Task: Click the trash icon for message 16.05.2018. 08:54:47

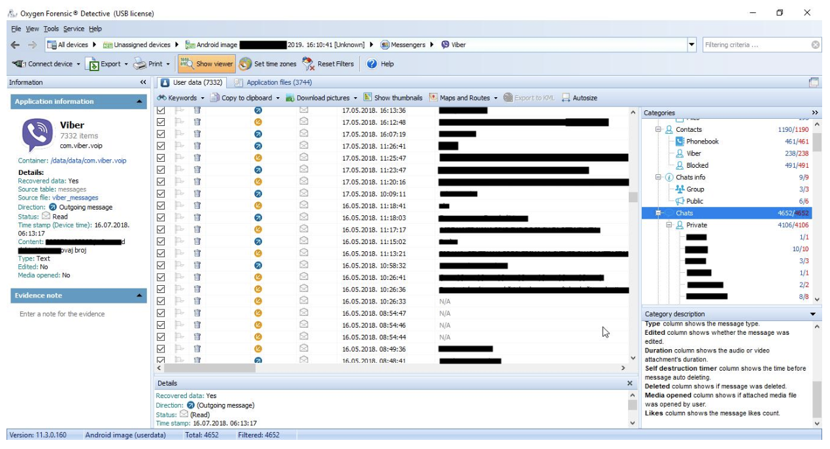Action: click(x=197, y=313)
